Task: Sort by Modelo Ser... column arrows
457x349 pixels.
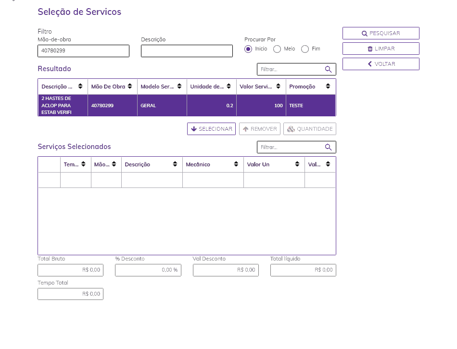Action: pos(179,86)
